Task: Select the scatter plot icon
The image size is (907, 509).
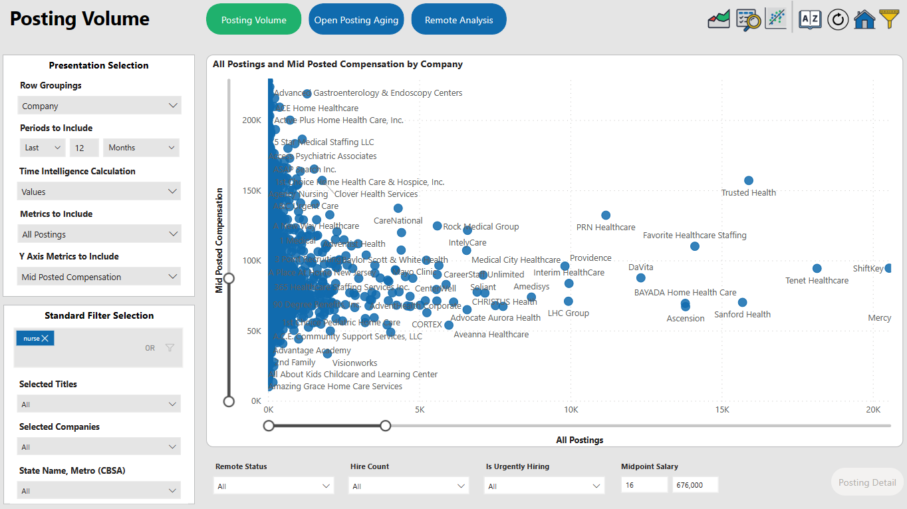Action: click(776, 19)
